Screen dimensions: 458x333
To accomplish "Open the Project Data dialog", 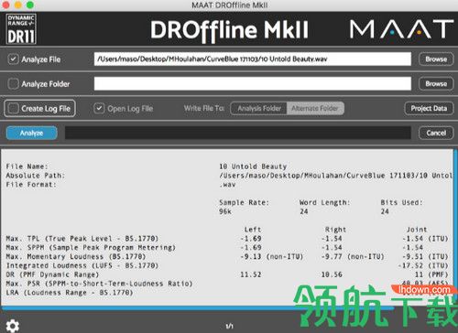I will (429, 108).
